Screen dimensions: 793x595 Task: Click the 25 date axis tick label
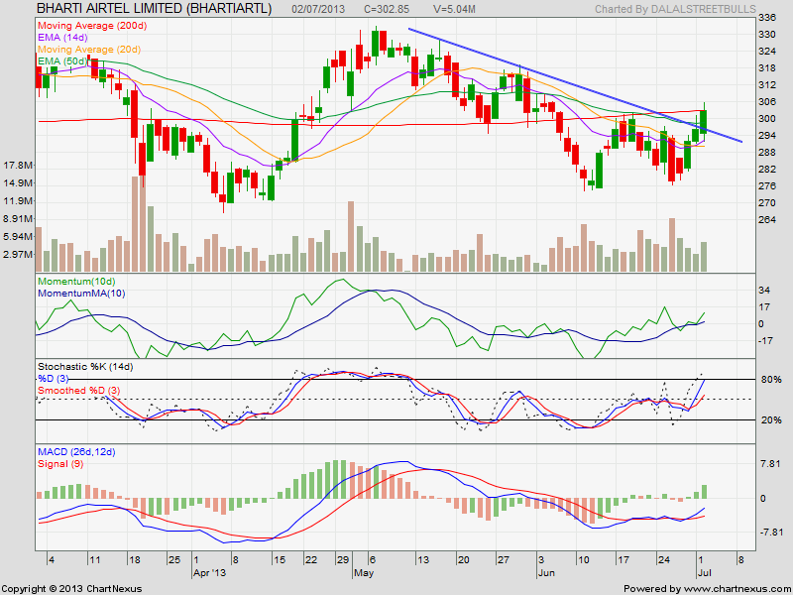174,560
